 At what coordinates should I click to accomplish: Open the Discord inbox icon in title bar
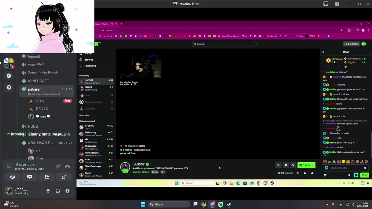coord(326,4)
